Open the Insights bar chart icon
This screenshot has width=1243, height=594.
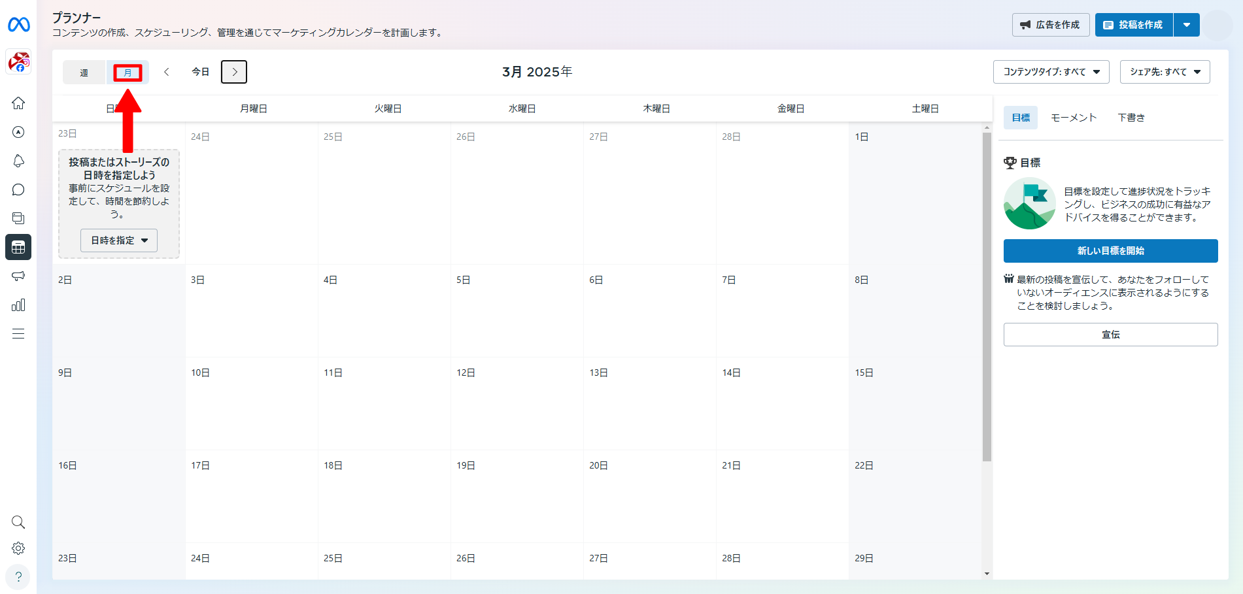pyautogui.click(x=18, y=305)
